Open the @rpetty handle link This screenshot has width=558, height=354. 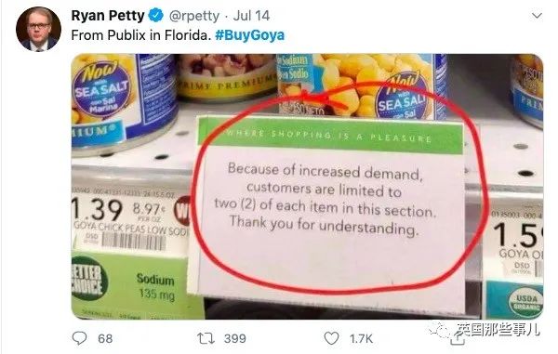(194, 16)
